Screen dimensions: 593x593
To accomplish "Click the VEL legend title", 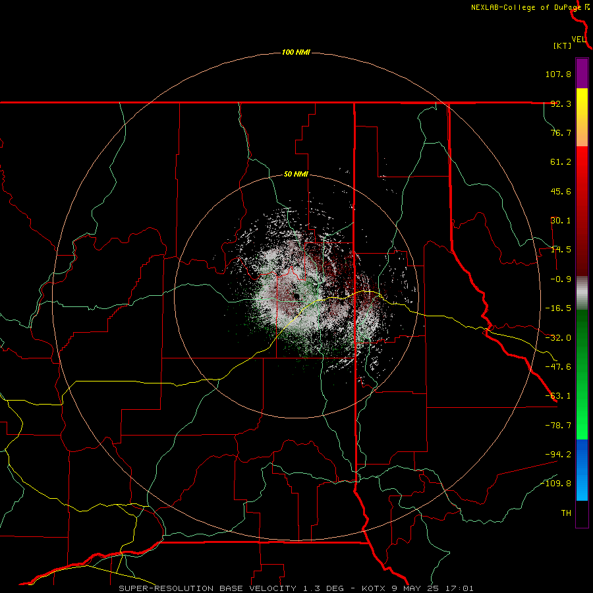I will click(579, 40).
